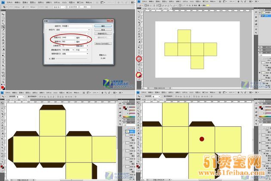Click the width input field showing 1440
This screenshot has height=181, width=271.
tap(67, 38)
